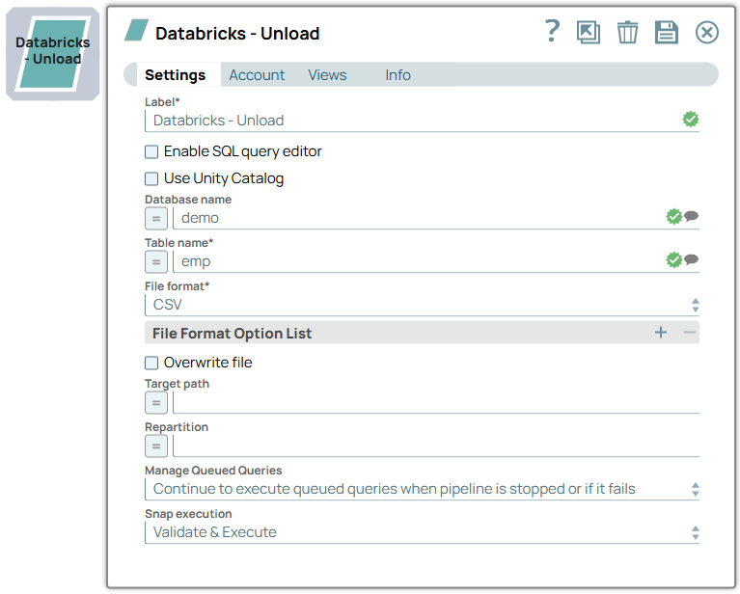Enable SQL query editor checkbox
The height and width of the screenshot is (594, 740).
pos(151,151)
